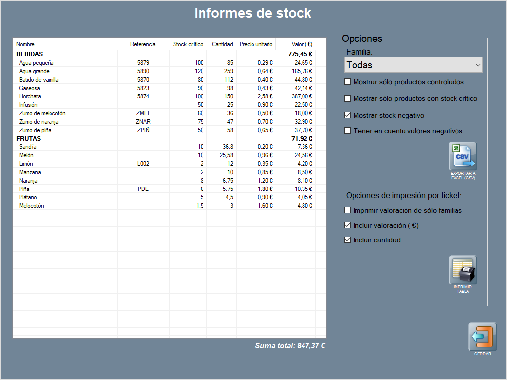507x380 pixels.
Task: Uncheck Incluir valoración (€) option
Action: 348,225
